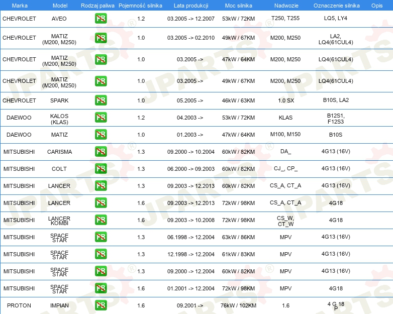Click the 1.0 SX body cell
The image size is (393, 314).
[286, 100]
